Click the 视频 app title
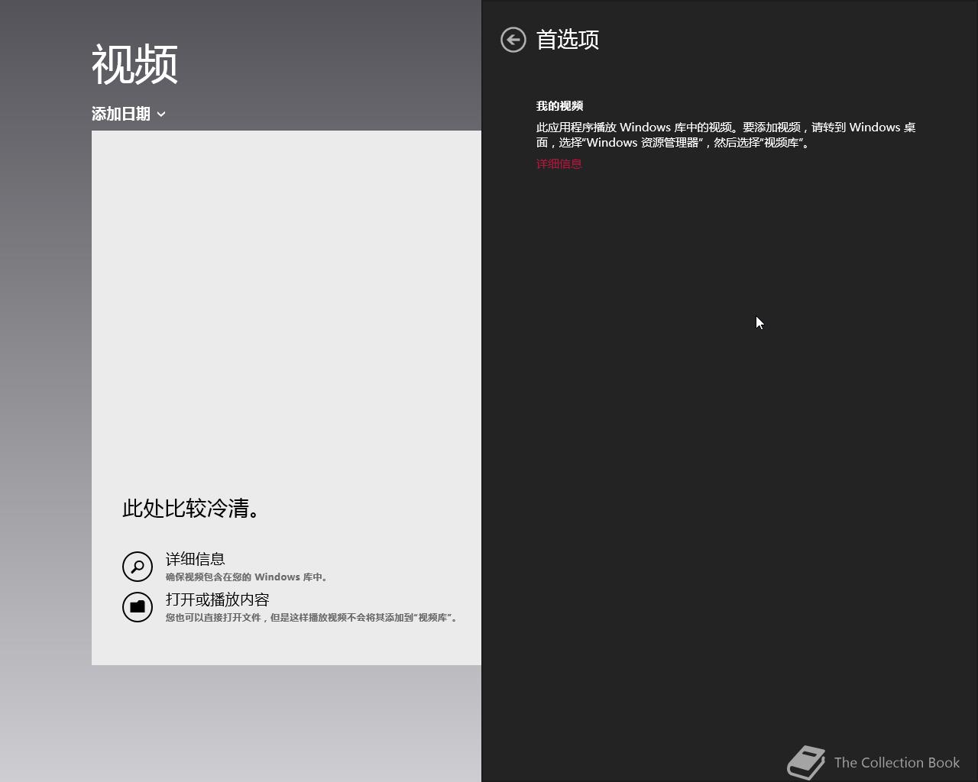 (x=135, y=64)
